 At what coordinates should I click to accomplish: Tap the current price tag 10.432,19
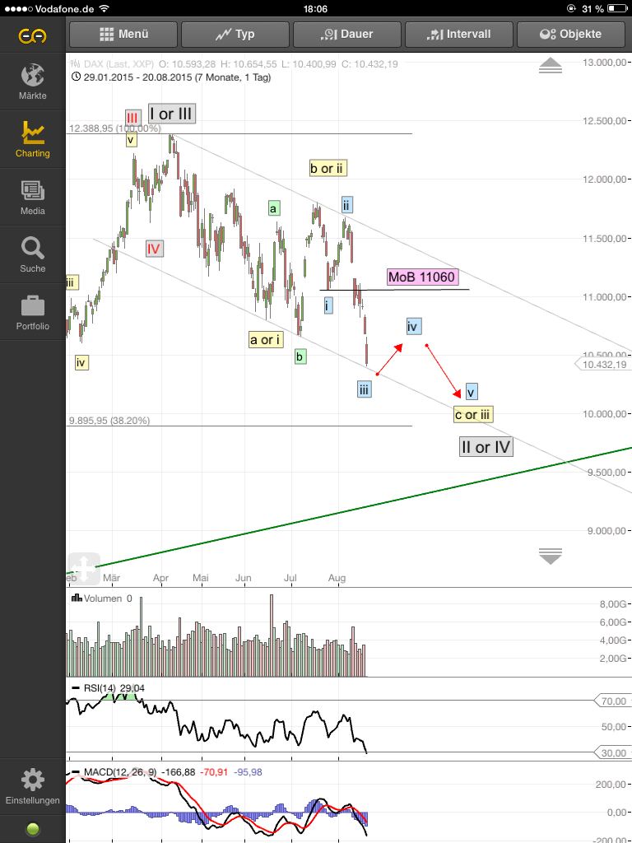603,365
